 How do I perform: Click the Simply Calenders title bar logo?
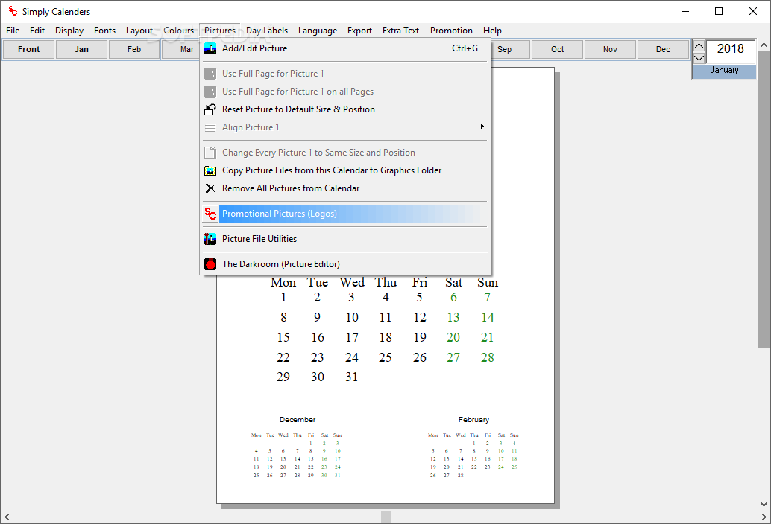point(13,11)
